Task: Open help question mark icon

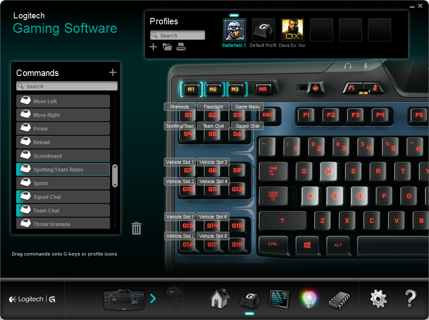Action: (x=410, y=298)
